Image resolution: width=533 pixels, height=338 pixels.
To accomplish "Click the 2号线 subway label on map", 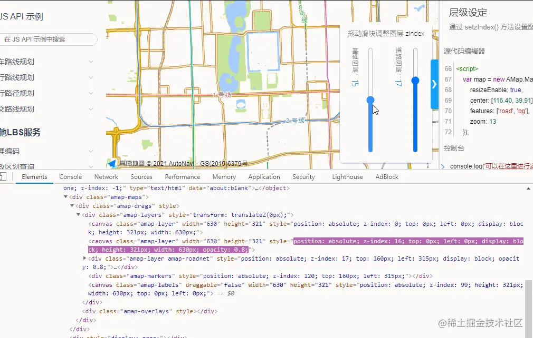I will [x=295, y=121].
